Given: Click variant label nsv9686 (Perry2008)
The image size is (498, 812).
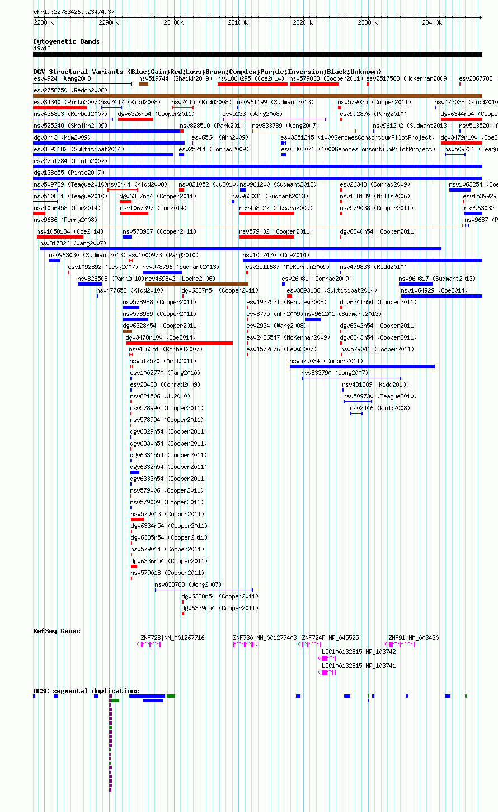Looking at the screenshot, I should (x=65, y=220).
